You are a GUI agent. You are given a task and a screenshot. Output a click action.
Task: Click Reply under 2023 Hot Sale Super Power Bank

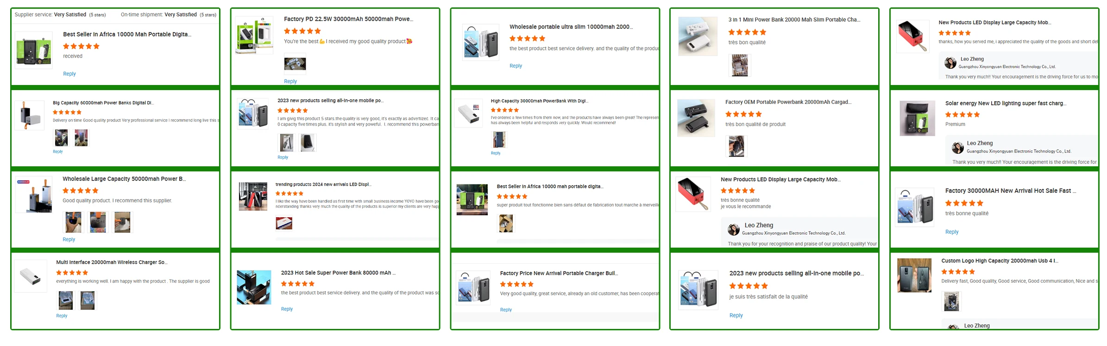tap(287, 309)
